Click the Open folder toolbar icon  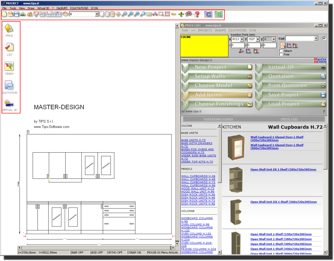coord(10,14)
